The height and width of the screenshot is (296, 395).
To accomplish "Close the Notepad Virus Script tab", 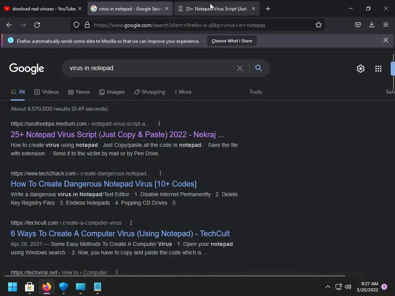I will coord(253,8).
